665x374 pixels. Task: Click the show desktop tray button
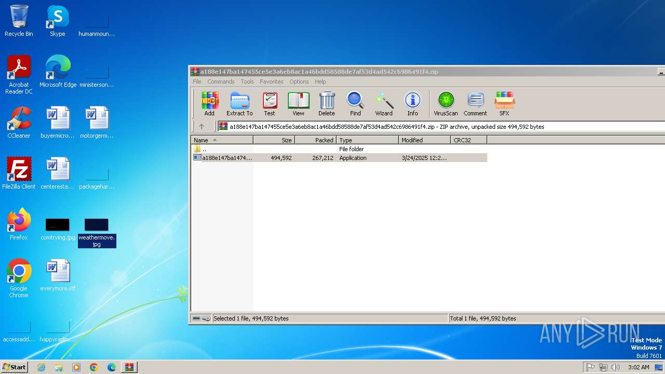[x=658, y=367]
